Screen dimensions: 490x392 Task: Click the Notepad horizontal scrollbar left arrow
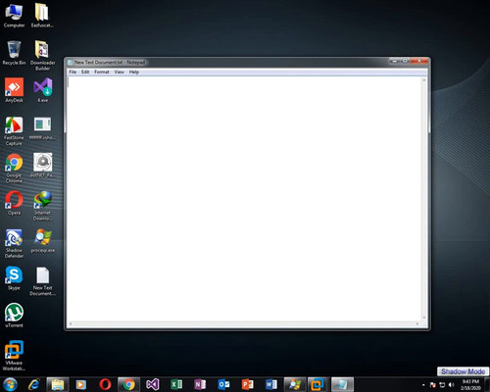(x=71, y=324)
